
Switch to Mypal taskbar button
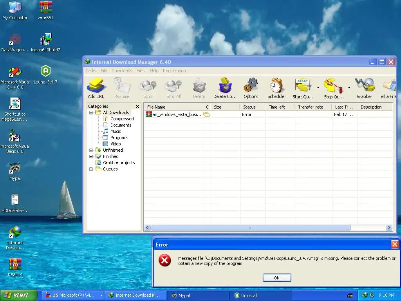pyautogui.click(x=197, y=296)
